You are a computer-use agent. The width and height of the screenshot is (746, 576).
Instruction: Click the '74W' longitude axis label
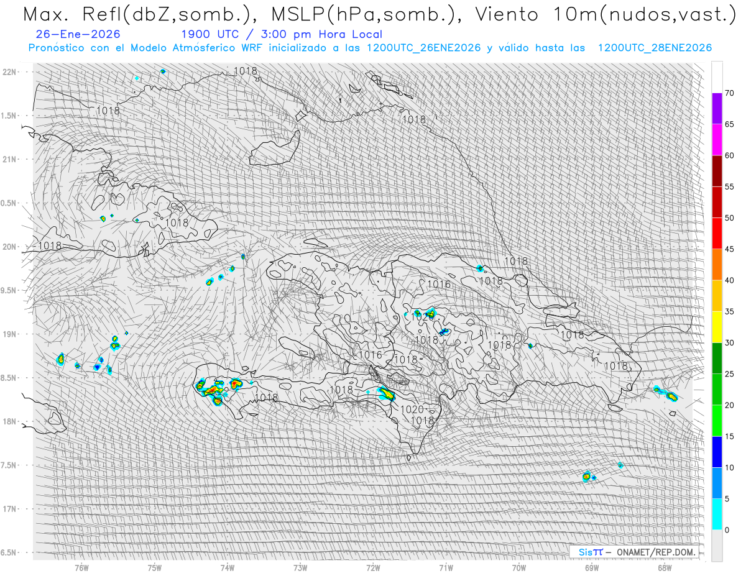[x=227, y=567]
